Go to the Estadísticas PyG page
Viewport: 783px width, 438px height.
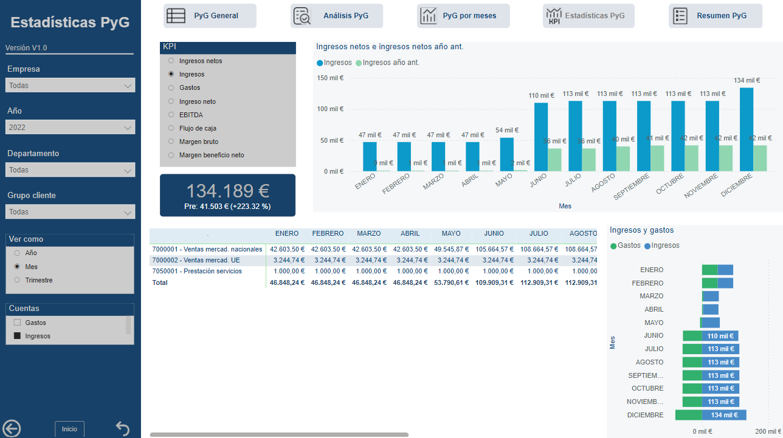point(588,16)
